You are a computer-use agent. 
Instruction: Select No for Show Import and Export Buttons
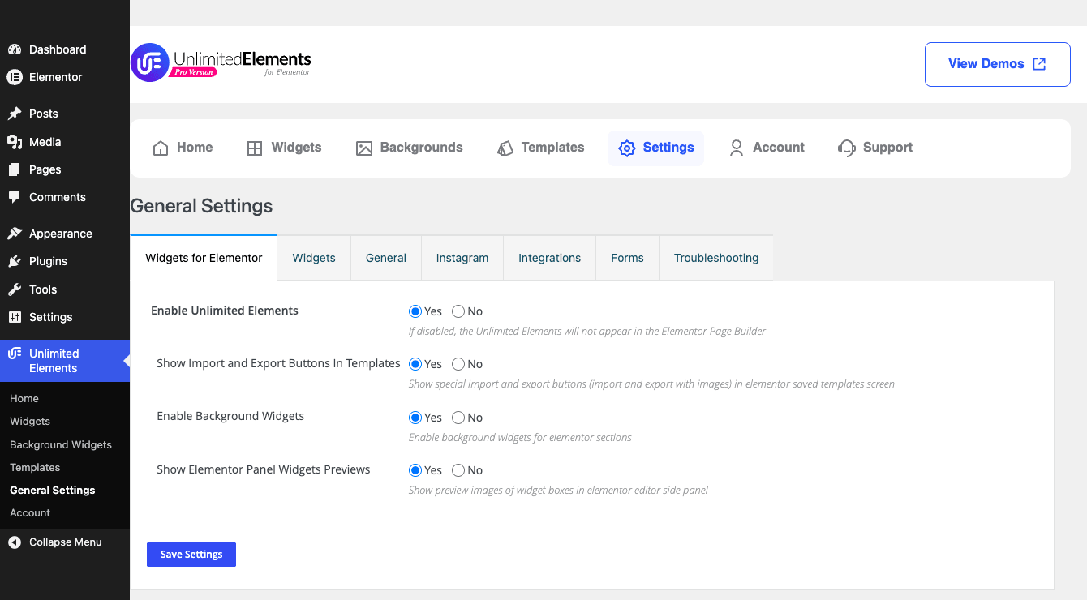point(458,364)
